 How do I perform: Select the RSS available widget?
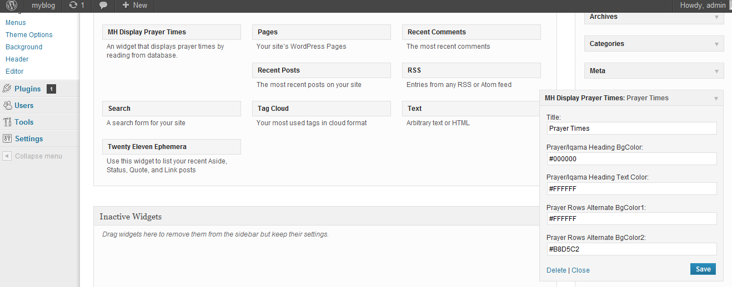(472, 70)
